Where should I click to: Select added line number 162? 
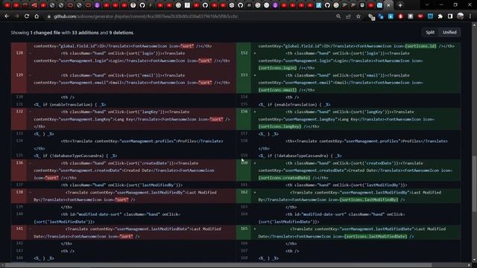click(244, 192)
